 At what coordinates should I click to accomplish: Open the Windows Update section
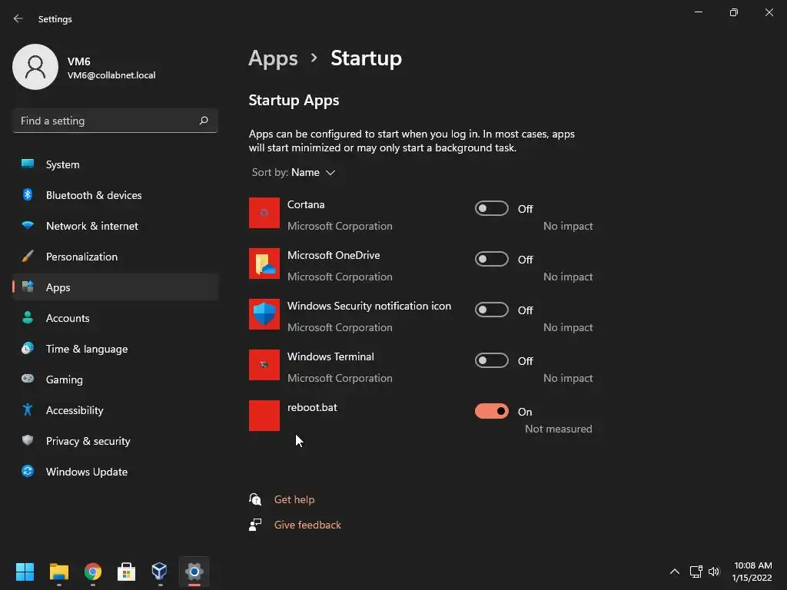pyautogui.click(x=86, y=472)
